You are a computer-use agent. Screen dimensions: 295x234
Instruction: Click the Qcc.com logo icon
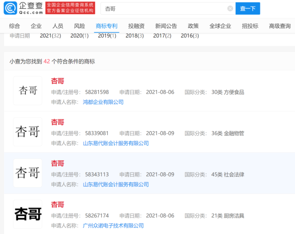click(x=10, y=8)
